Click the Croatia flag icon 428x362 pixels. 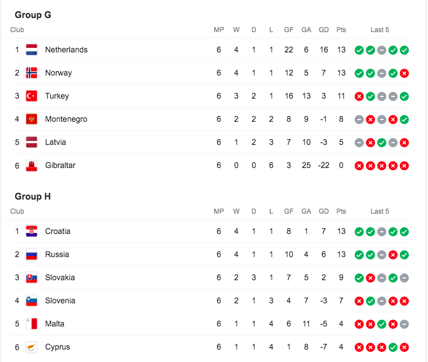click(32, 231)
